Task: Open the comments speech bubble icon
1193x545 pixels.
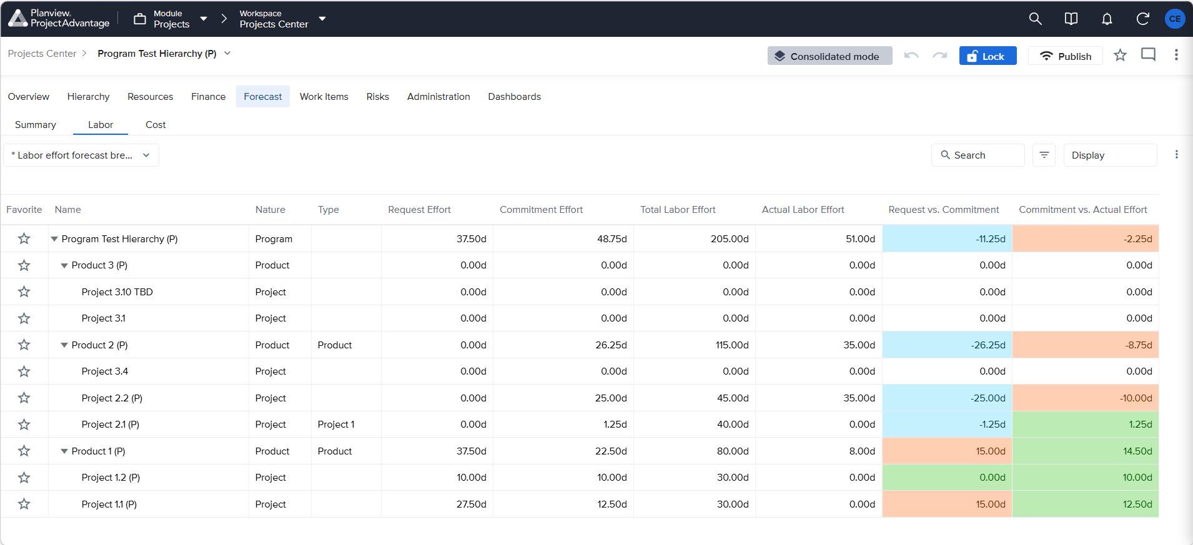Action: (x=1148, y=55)
